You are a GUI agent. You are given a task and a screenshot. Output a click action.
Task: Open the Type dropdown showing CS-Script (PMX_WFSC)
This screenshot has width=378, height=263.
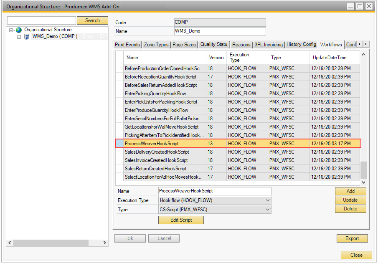[x=267, y=209]
